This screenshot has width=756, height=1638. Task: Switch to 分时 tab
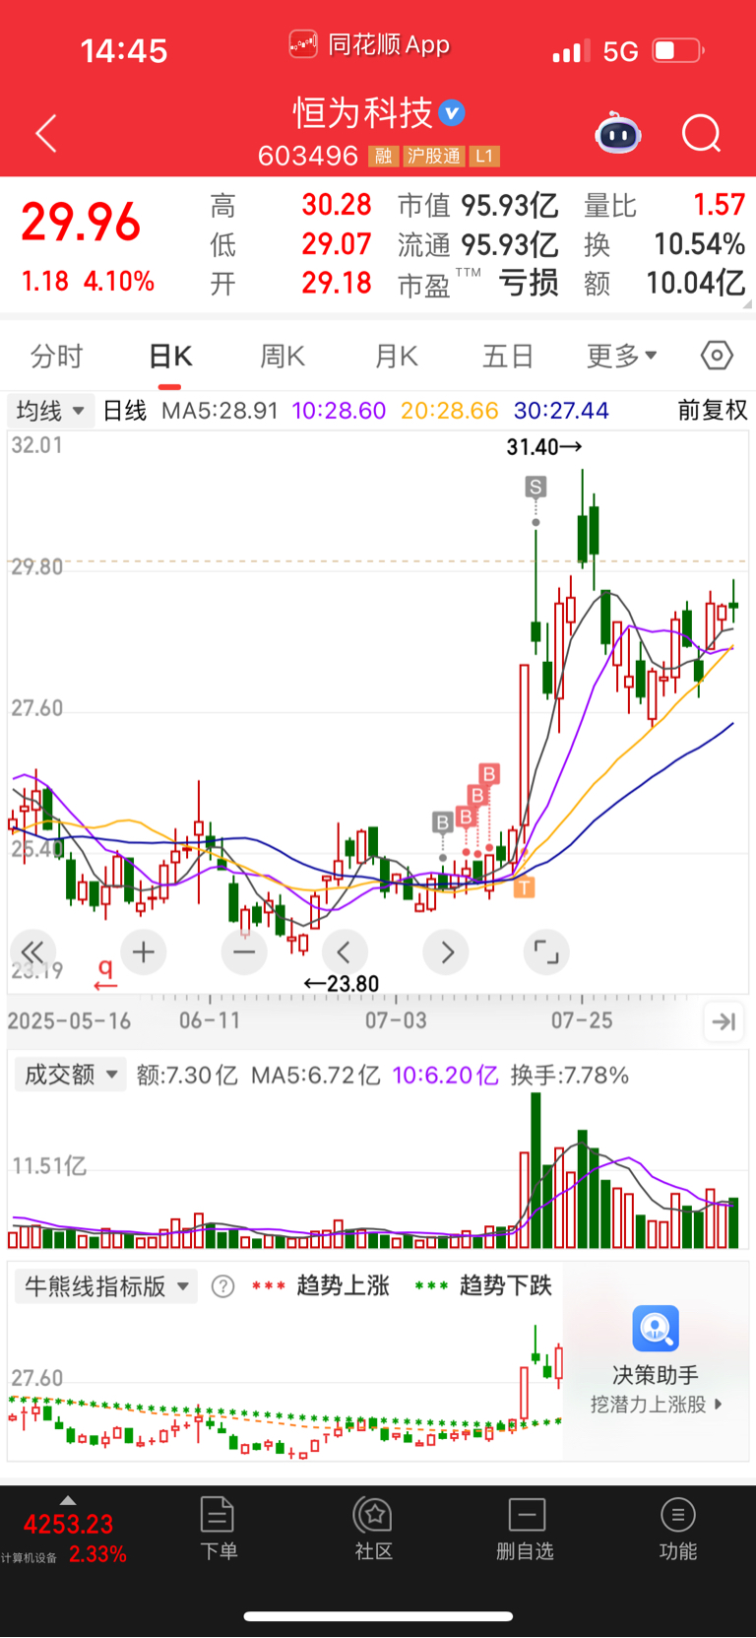pos(57,356)
